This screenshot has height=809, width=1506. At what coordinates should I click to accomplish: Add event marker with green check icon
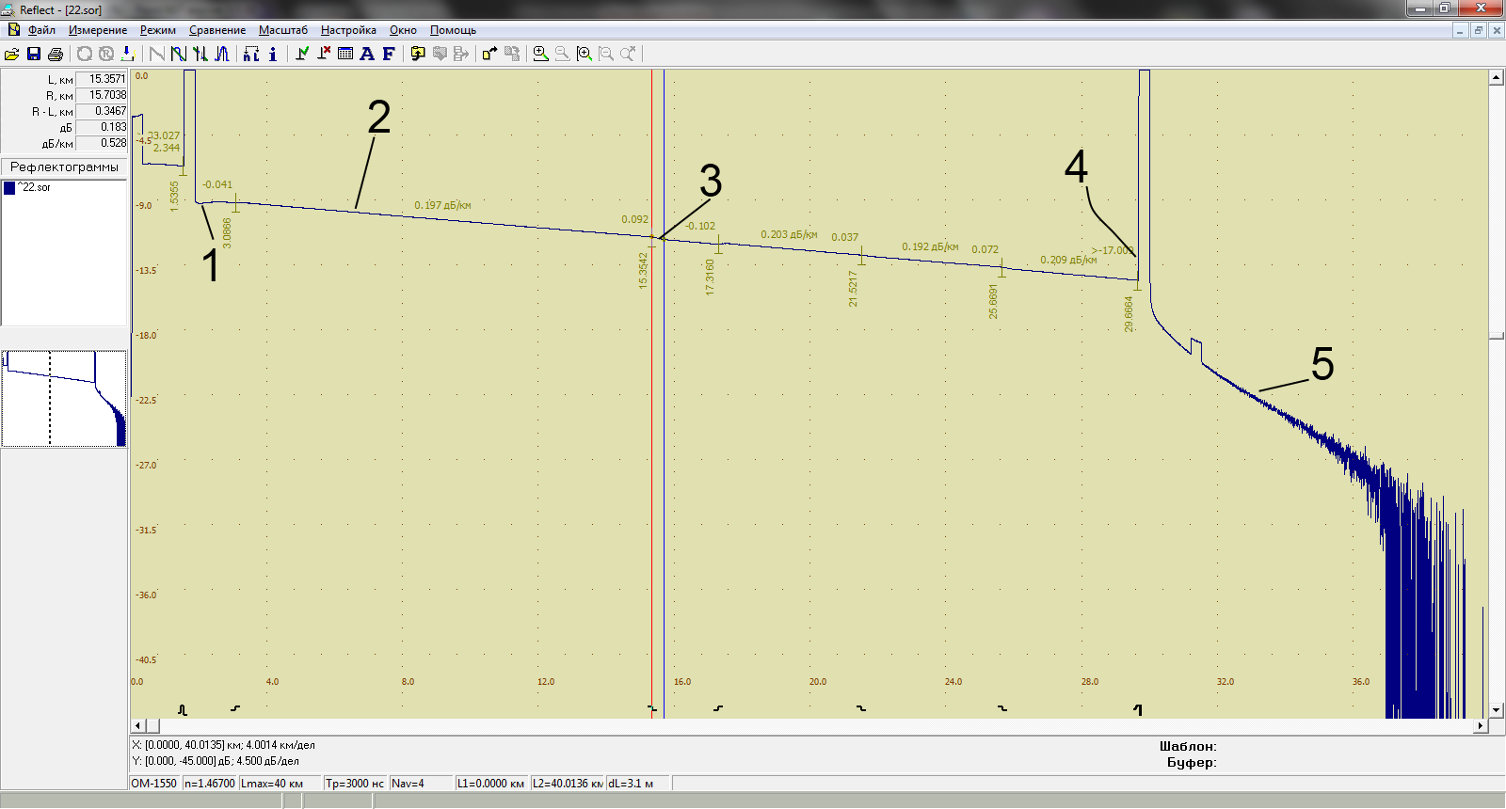[x=302, y=54]
